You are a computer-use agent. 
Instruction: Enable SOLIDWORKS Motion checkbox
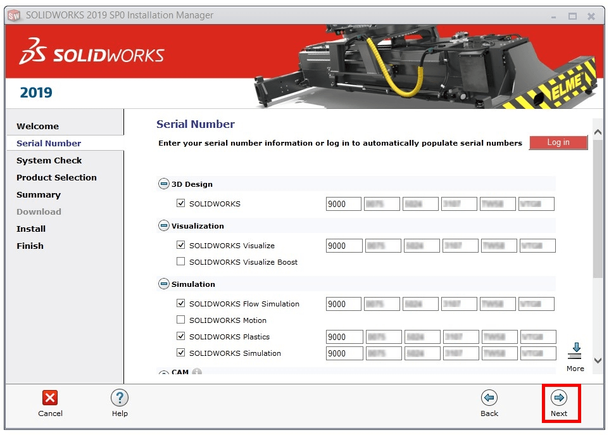pyautogui.click(x=180, y=320)
